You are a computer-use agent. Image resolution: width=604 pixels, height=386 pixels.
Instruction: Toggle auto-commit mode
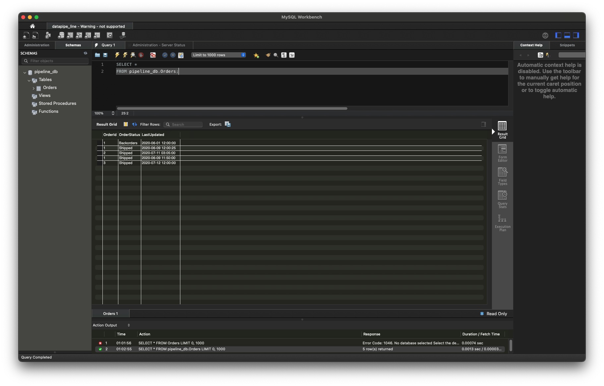tap(181, 55)
